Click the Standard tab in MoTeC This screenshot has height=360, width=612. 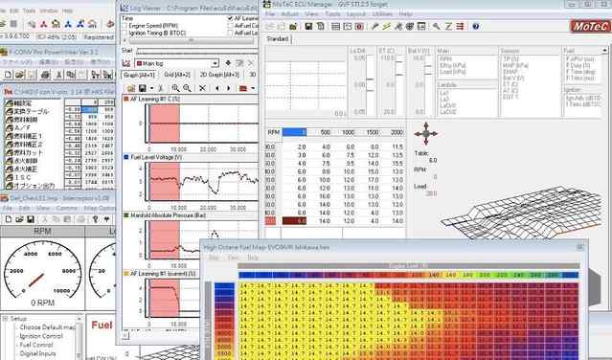click(278, 39)
